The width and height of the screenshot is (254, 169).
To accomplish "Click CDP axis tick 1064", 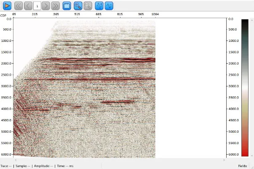I will [155, 14].
